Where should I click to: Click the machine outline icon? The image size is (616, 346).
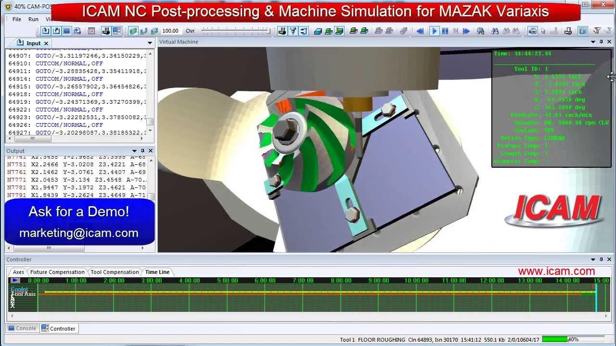tap(568, 31)
